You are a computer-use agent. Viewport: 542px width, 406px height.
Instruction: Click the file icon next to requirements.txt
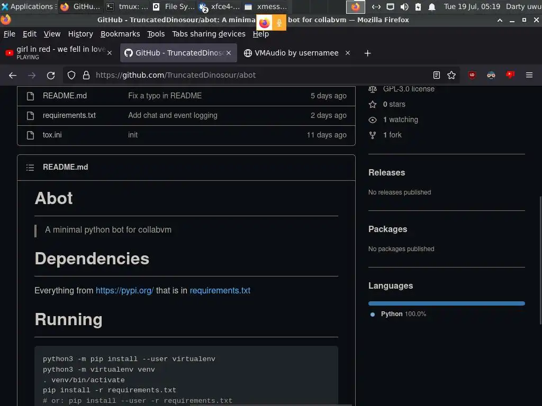coord(30,116)
